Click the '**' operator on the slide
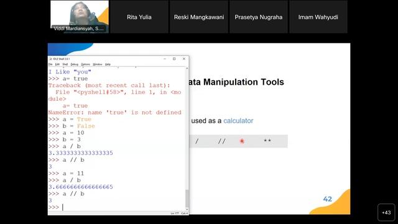The width and height of the screenshot is (398, 224). [x=267, y=141]
